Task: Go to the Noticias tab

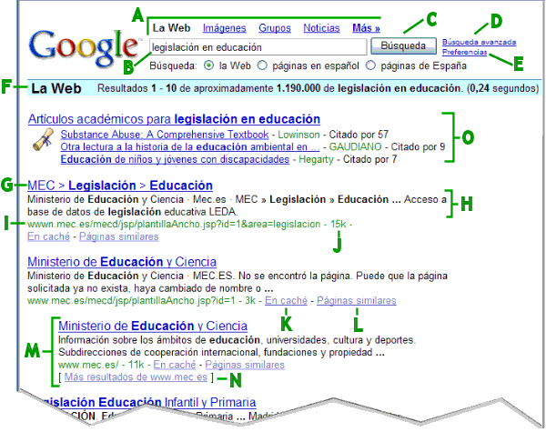Action: coord(321,28)
